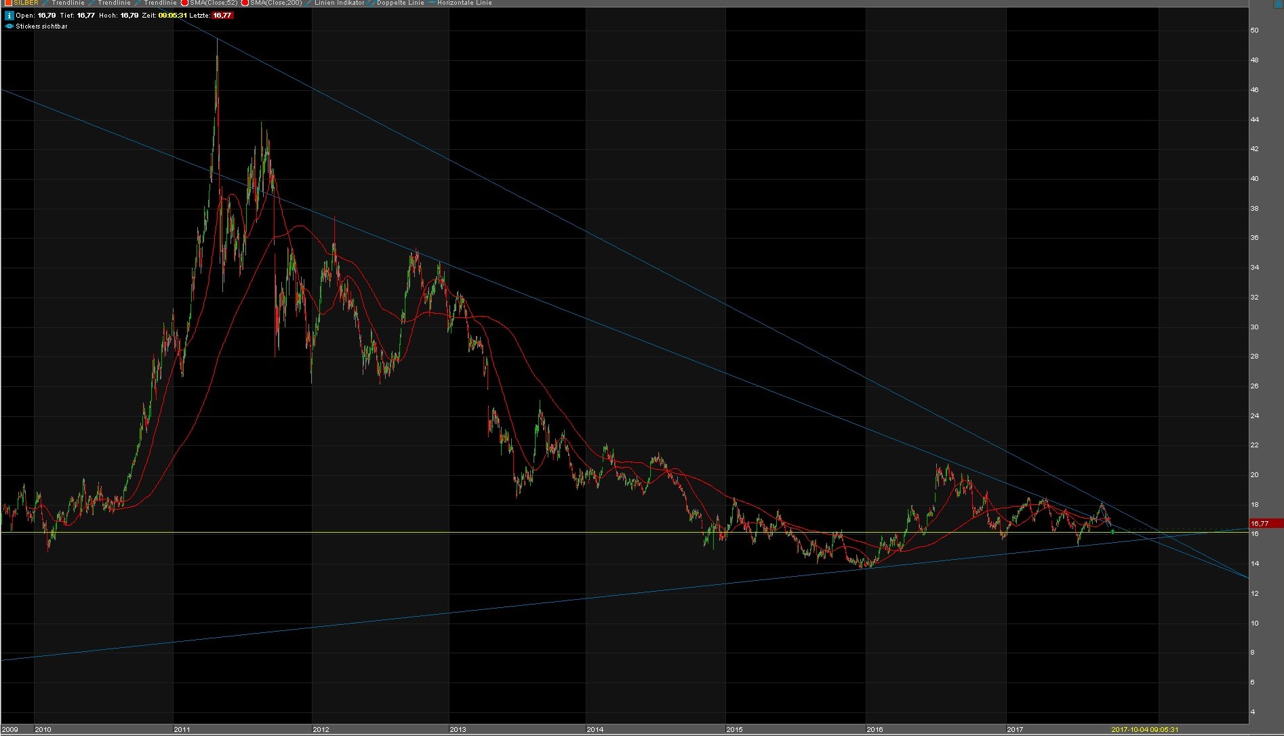The height and width of the screenshot is (736, 1284).
Task: Select the second Trendlinie pencil icon
Action: (92, 3)
